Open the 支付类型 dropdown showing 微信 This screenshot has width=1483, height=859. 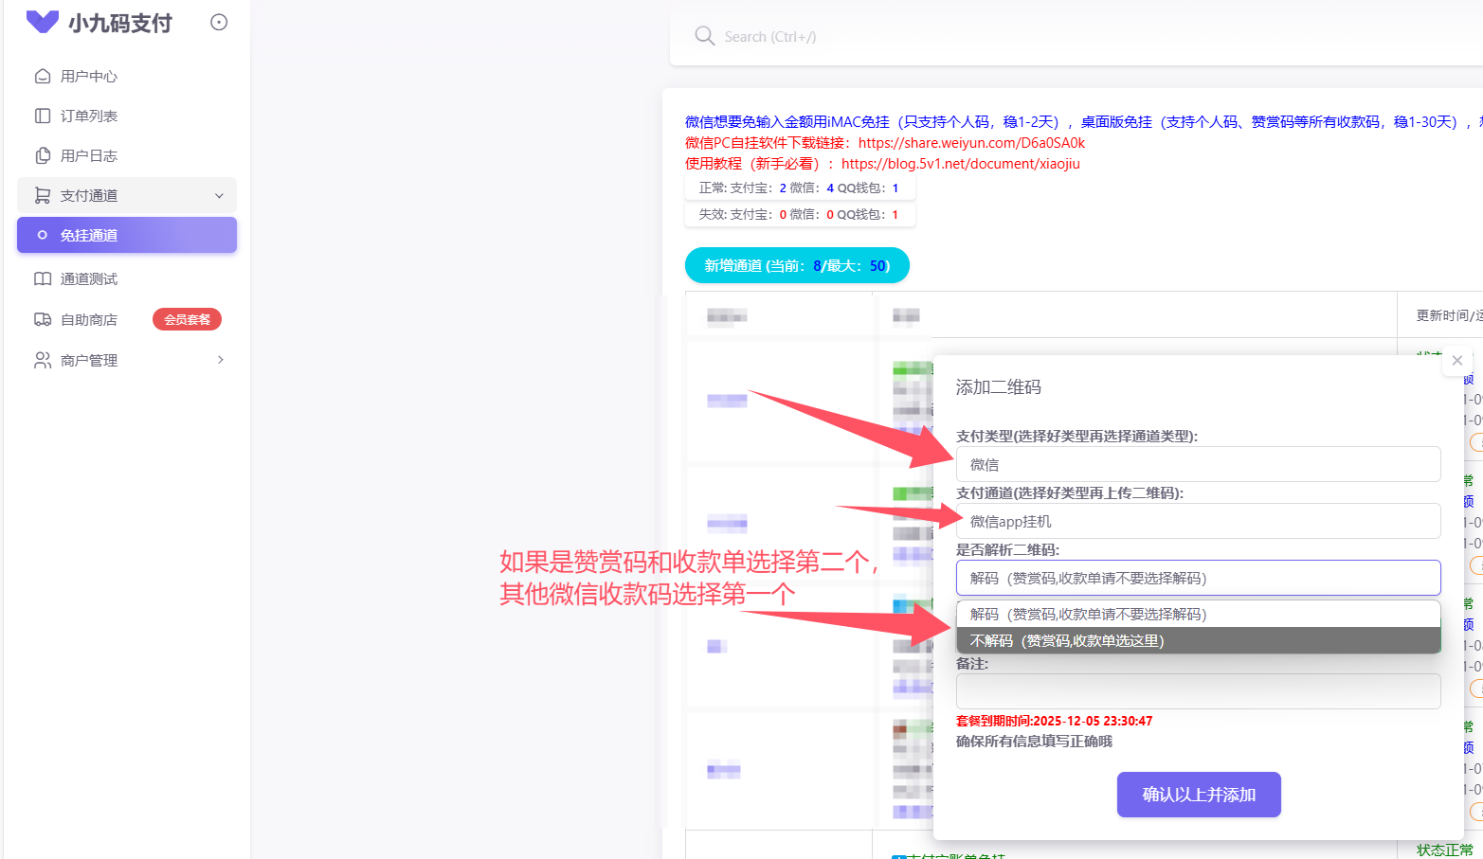click(1198, 464)
